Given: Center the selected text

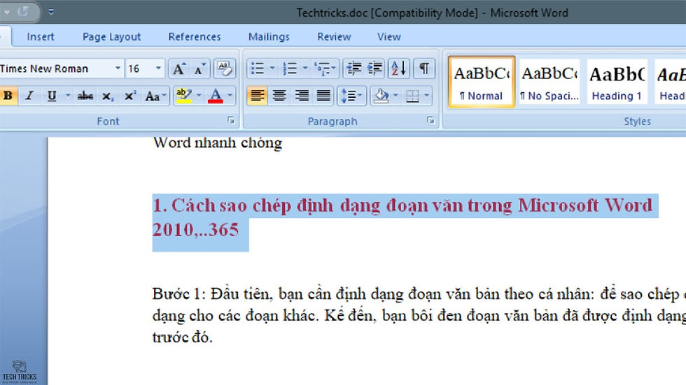Looking at the screenshot, I should [x=279, y=96].
